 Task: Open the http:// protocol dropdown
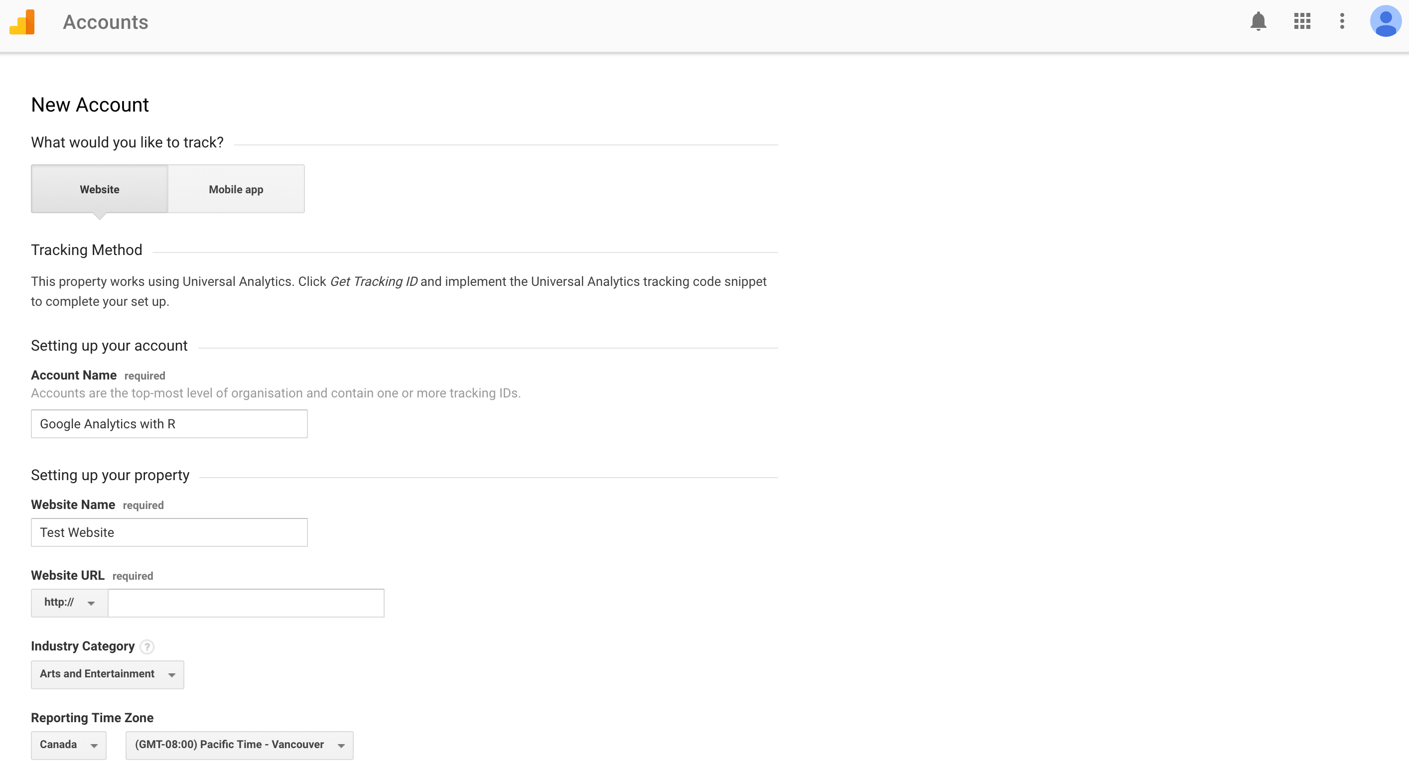point(69,603)
